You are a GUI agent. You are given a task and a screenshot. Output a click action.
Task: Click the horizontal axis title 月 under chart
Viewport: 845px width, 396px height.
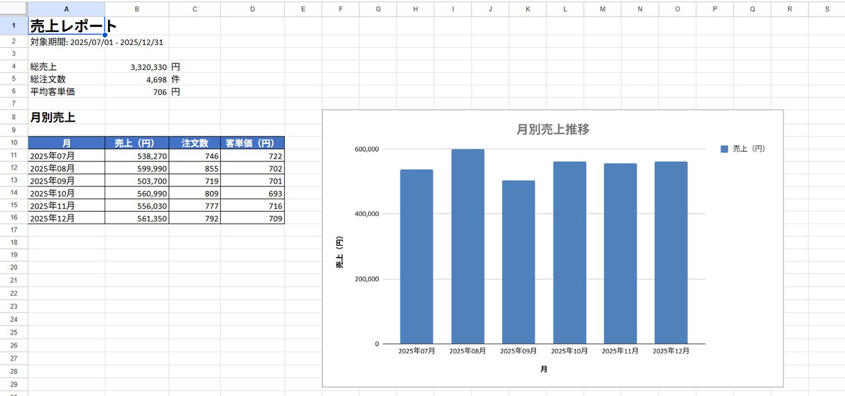pyautogui.click(x=544, y=370)
